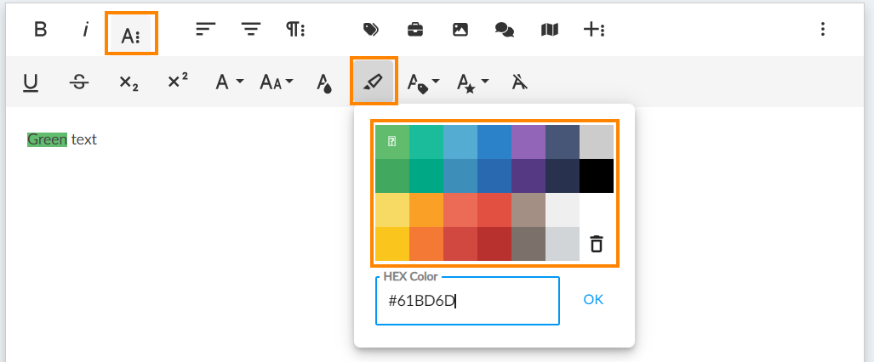874x362 pixels.
Task: Insert an image
Action: (460, 30)
